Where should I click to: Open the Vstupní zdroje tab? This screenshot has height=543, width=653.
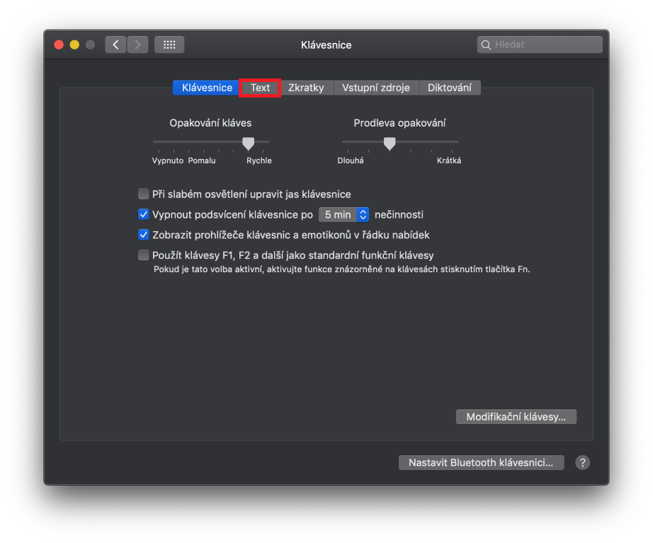tap(375, 88)
